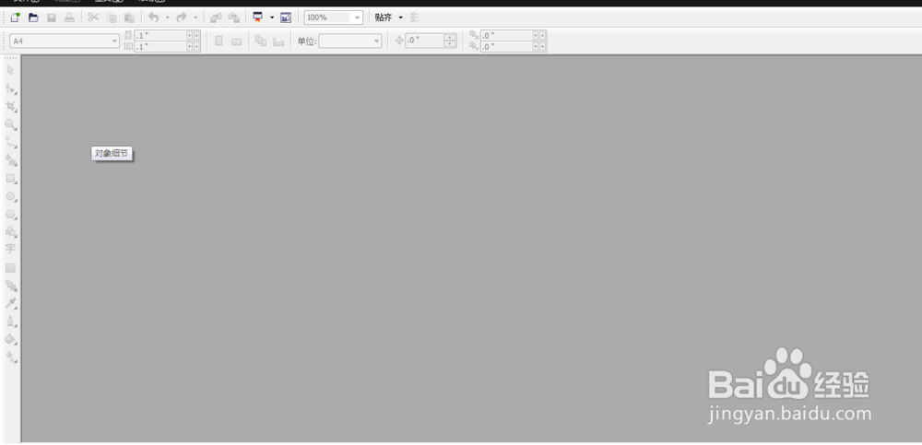Select the Pick arrow tool
The width and height of the screenshot is (922, 445).
click(10, 71)
